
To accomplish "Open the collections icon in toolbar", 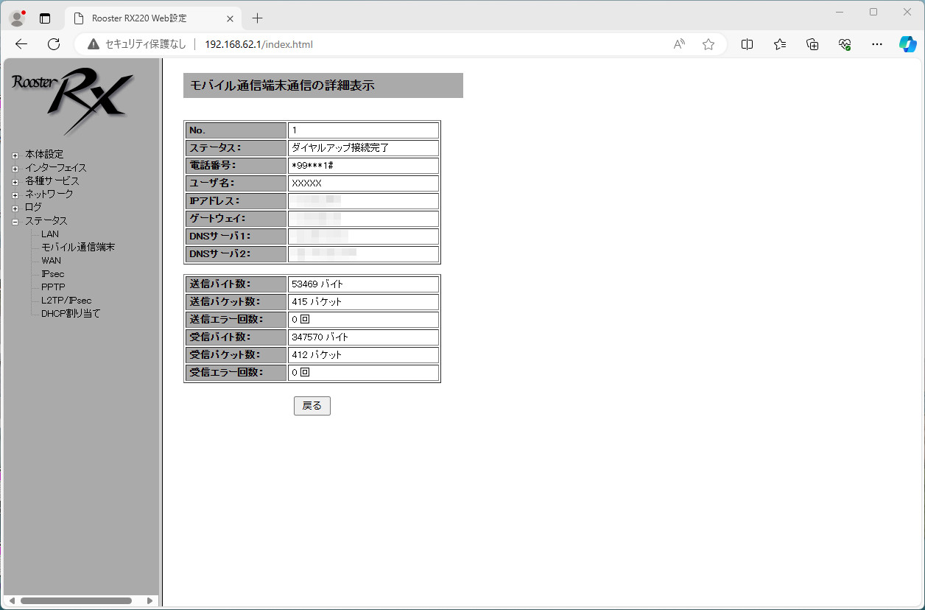I will point(812,44).
